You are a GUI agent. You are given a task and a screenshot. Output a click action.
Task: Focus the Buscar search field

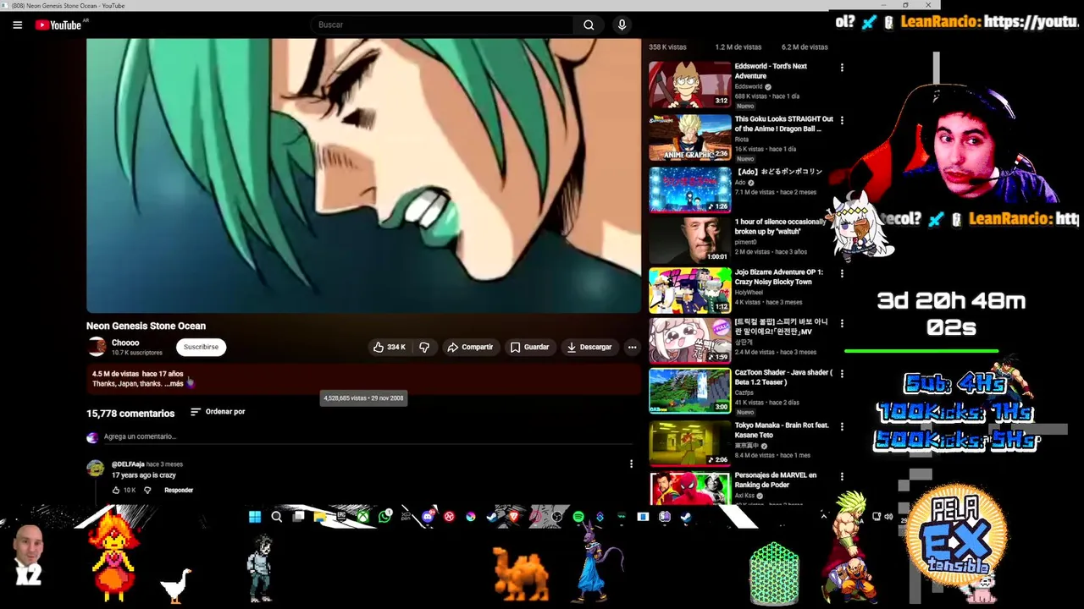(x=444, y=25)
